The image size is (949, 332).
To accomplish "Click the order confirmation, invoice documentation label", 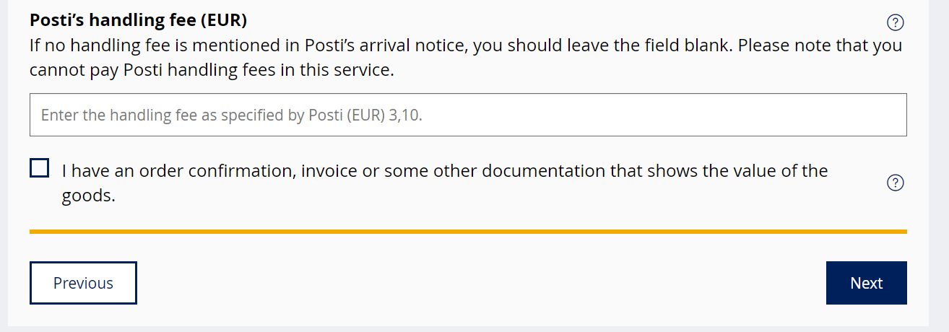I will pos(444,183).
